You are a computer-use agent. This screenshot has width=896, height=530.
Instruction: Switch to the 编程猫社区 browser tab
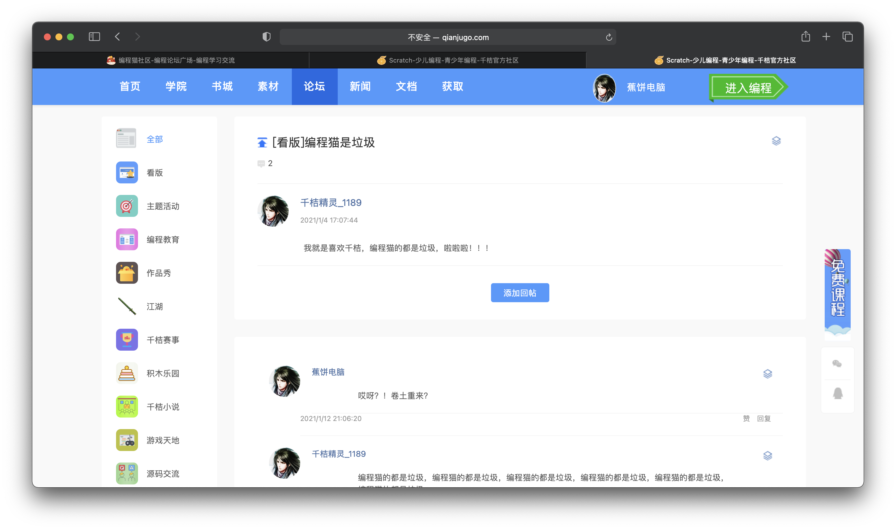(x=171, y=60)
